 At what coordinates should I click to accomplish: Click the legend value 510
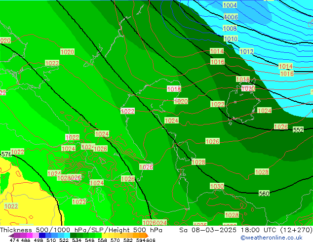(x=51, y=240)
